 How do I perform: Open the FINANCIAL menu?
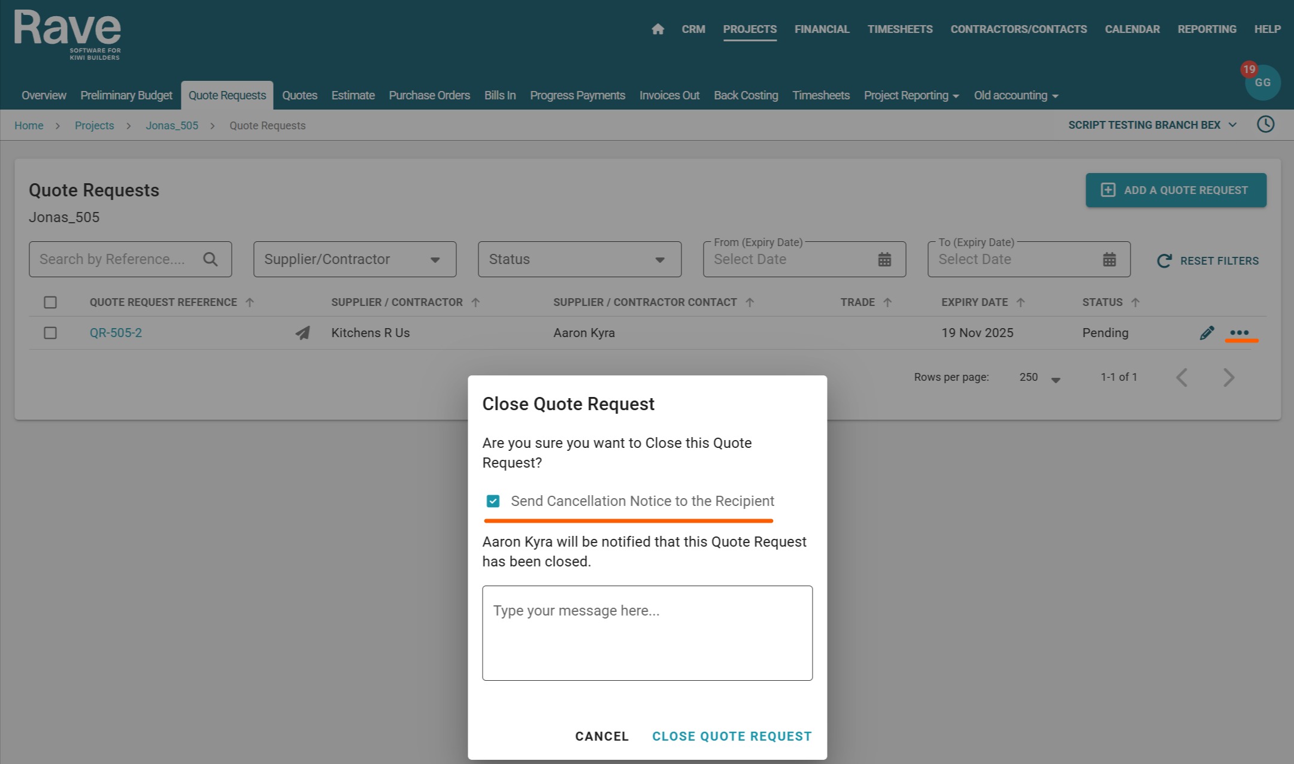click(822, 29)
